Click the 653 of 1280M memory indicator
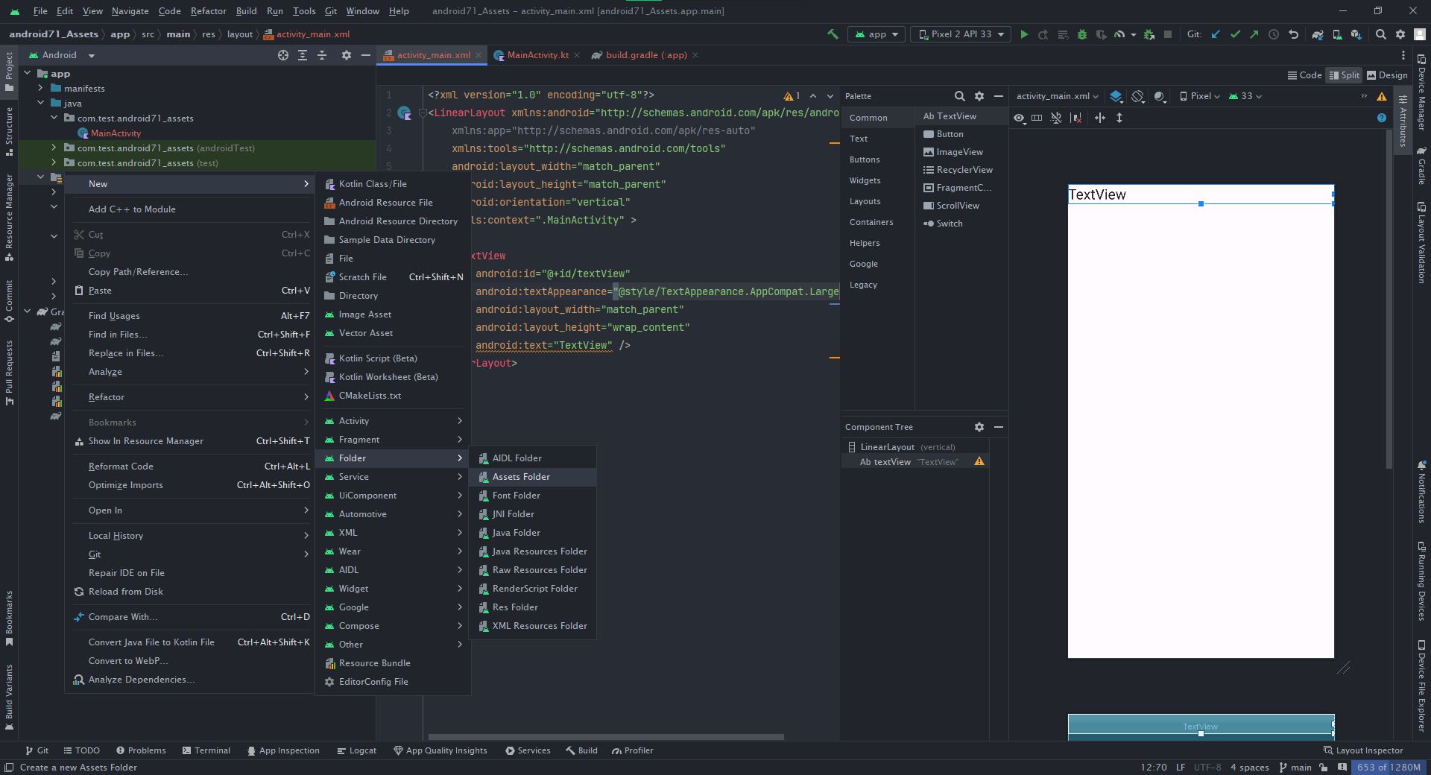The height and width of the screenshot is (775, 1431). (1389, 768)
